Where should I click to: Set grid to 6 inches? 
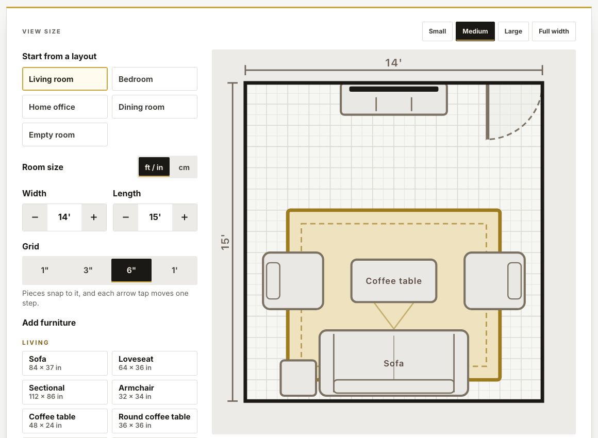pos(131,270)
